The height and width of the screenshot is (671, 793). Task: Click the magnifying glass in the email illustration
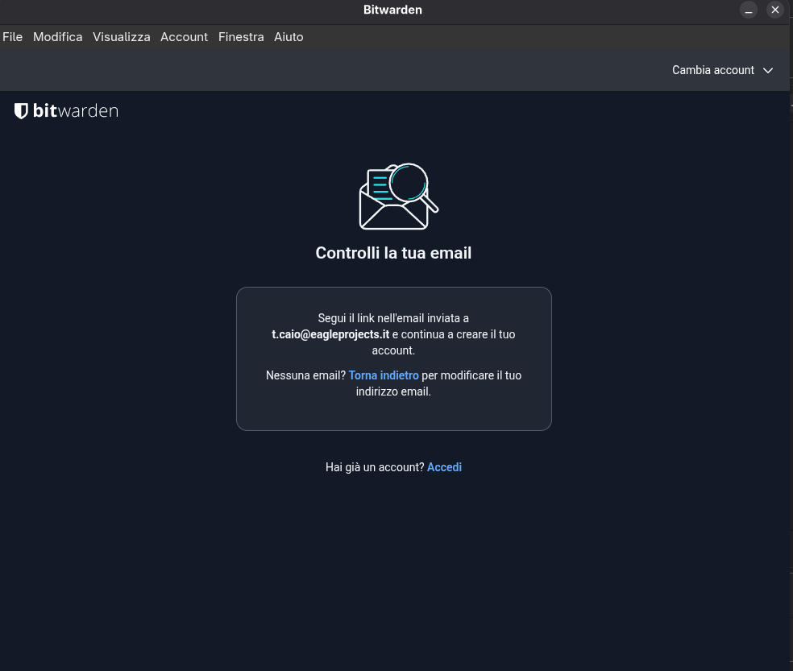[409, 183]
